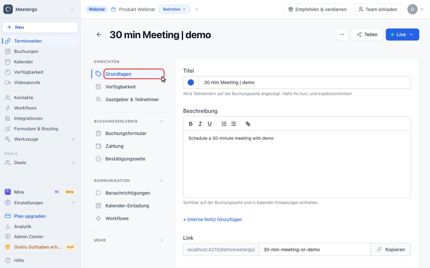The image size is (430, 268).
Task: Toggle underline in description toolbar
Action: pos(210,124)
